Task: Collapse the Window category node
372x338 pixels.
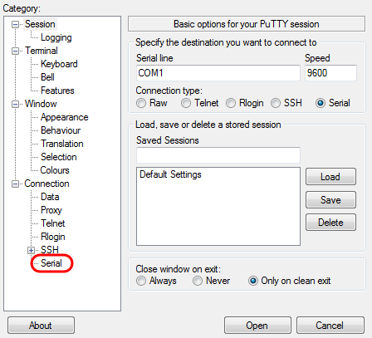Action: point(15,104)
